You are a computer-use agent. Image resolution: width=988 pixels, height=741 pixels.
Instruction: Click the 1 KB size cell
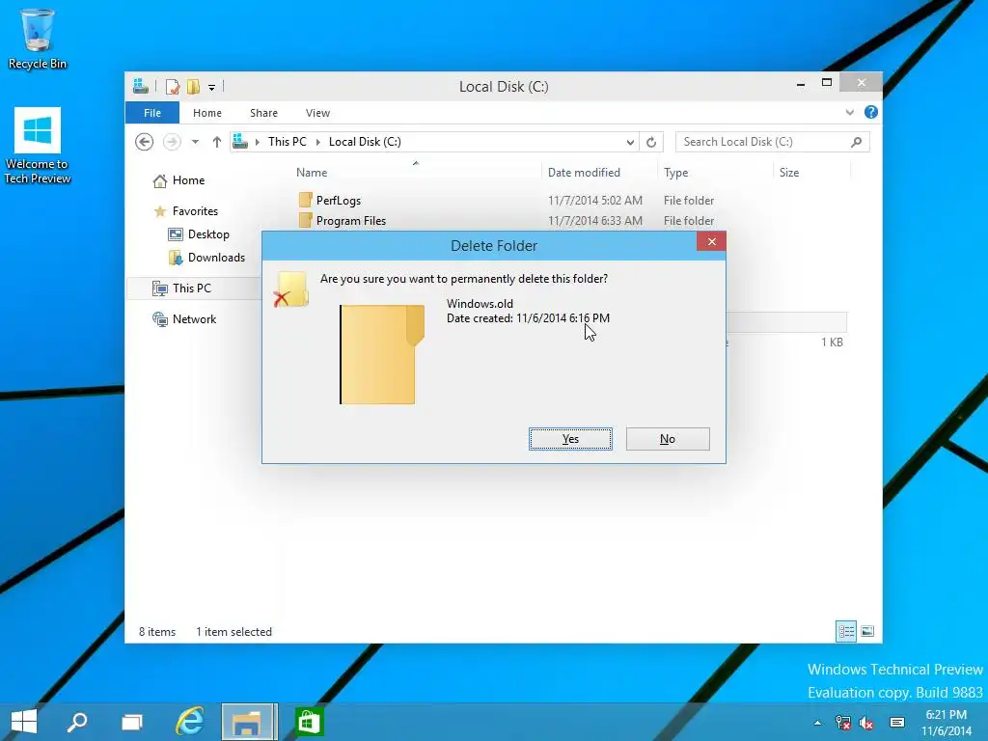(832, 343)
